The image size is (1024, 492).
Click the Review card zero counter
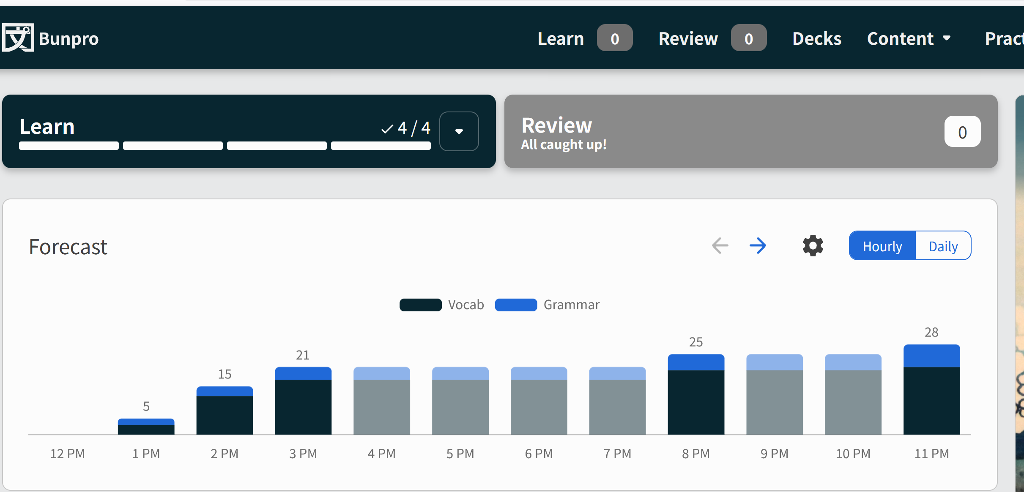pyautogui.click(x=962, y=132)
